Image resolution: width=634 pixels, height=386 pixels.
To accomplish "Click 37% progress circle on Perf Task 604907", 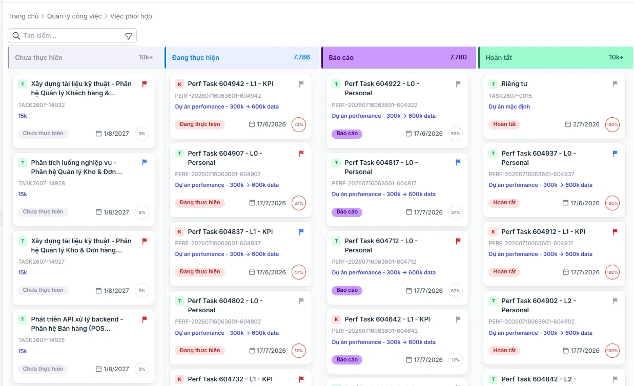I will [x=299, y=203].
